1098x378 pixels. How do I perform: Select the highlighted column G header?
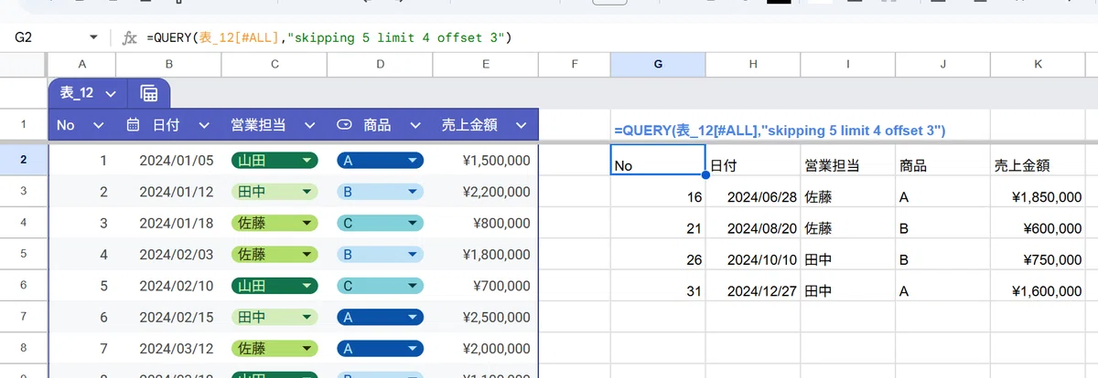(x=658, y=64)
